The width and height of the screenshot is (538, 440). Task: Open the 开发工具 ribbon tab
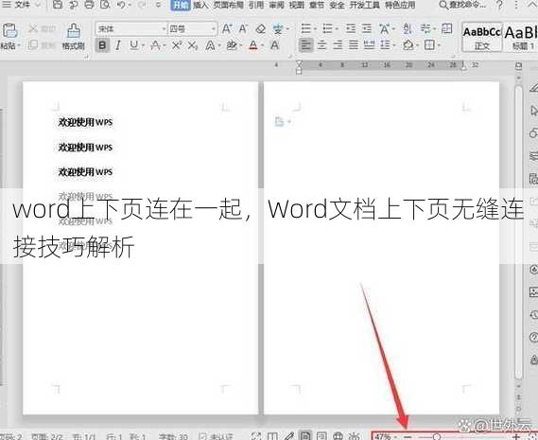click(364, 5)
